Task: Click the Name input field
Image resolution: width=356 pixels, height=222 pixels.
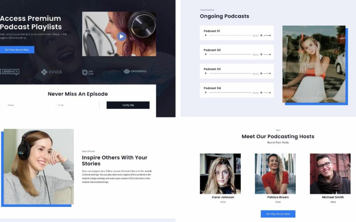Action: (x=27, y=105)
